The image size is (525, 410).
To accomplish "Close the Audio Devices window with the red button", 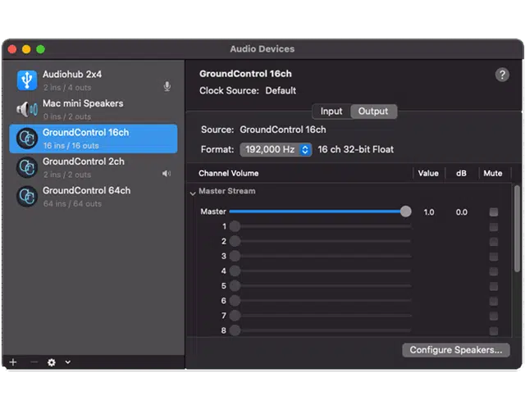I will [x=12, y=49].
